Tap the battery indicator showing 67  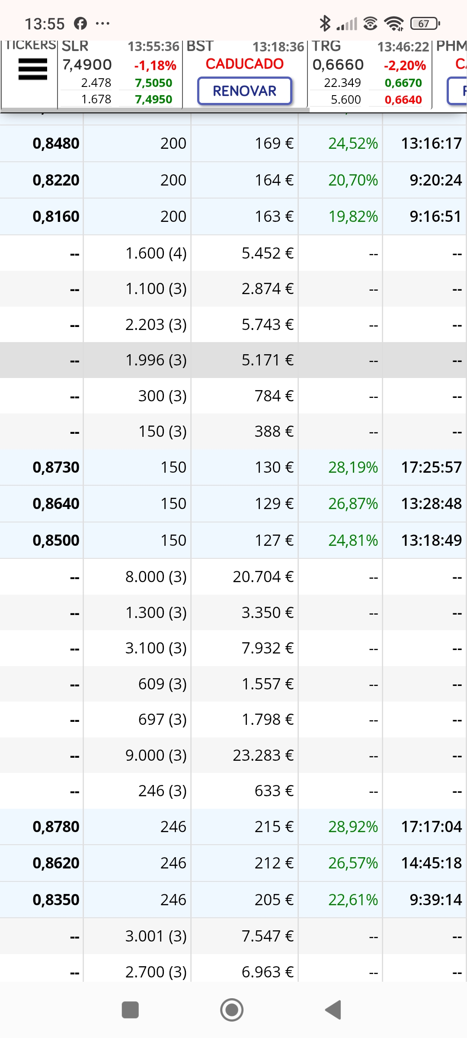(x=425, y=23)
